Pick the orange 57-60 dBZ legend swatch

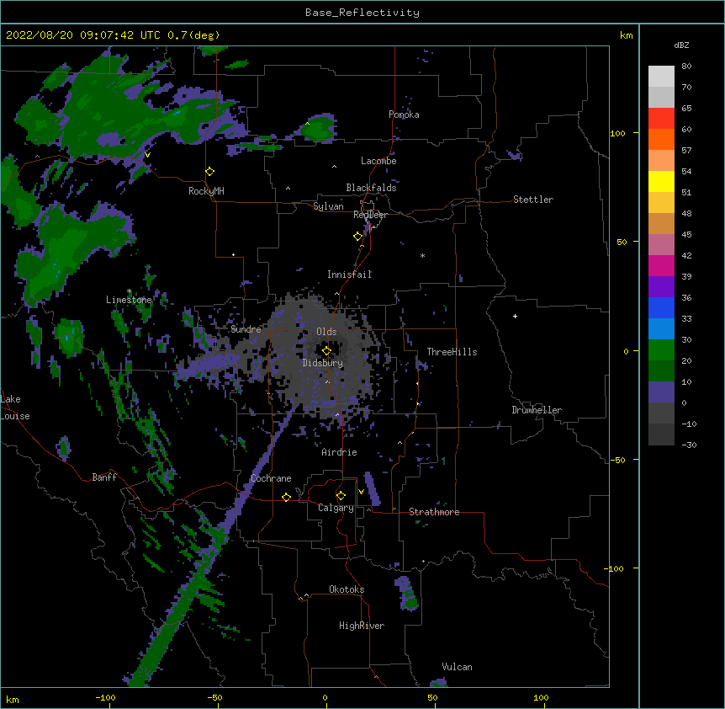click(661, 139)
